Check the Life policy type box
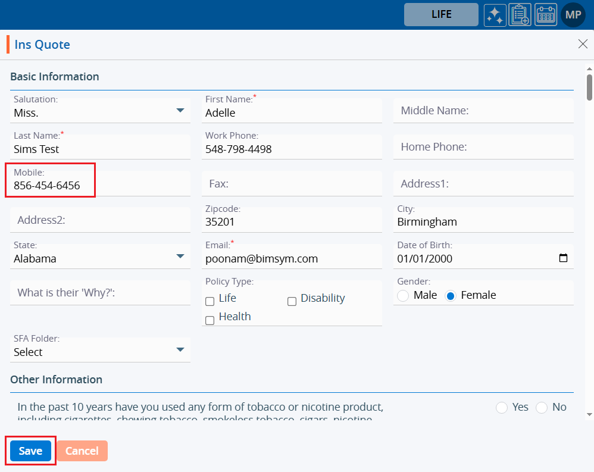This screenshot has width=594, height=472. pyautogui.click(x=210, y=301)
